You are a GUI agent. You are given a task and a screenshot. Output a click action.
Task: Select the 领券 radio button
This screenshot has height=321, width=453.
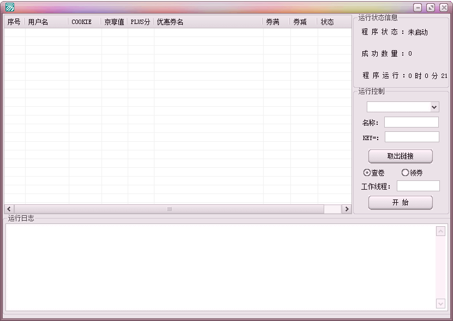point(405,173)
